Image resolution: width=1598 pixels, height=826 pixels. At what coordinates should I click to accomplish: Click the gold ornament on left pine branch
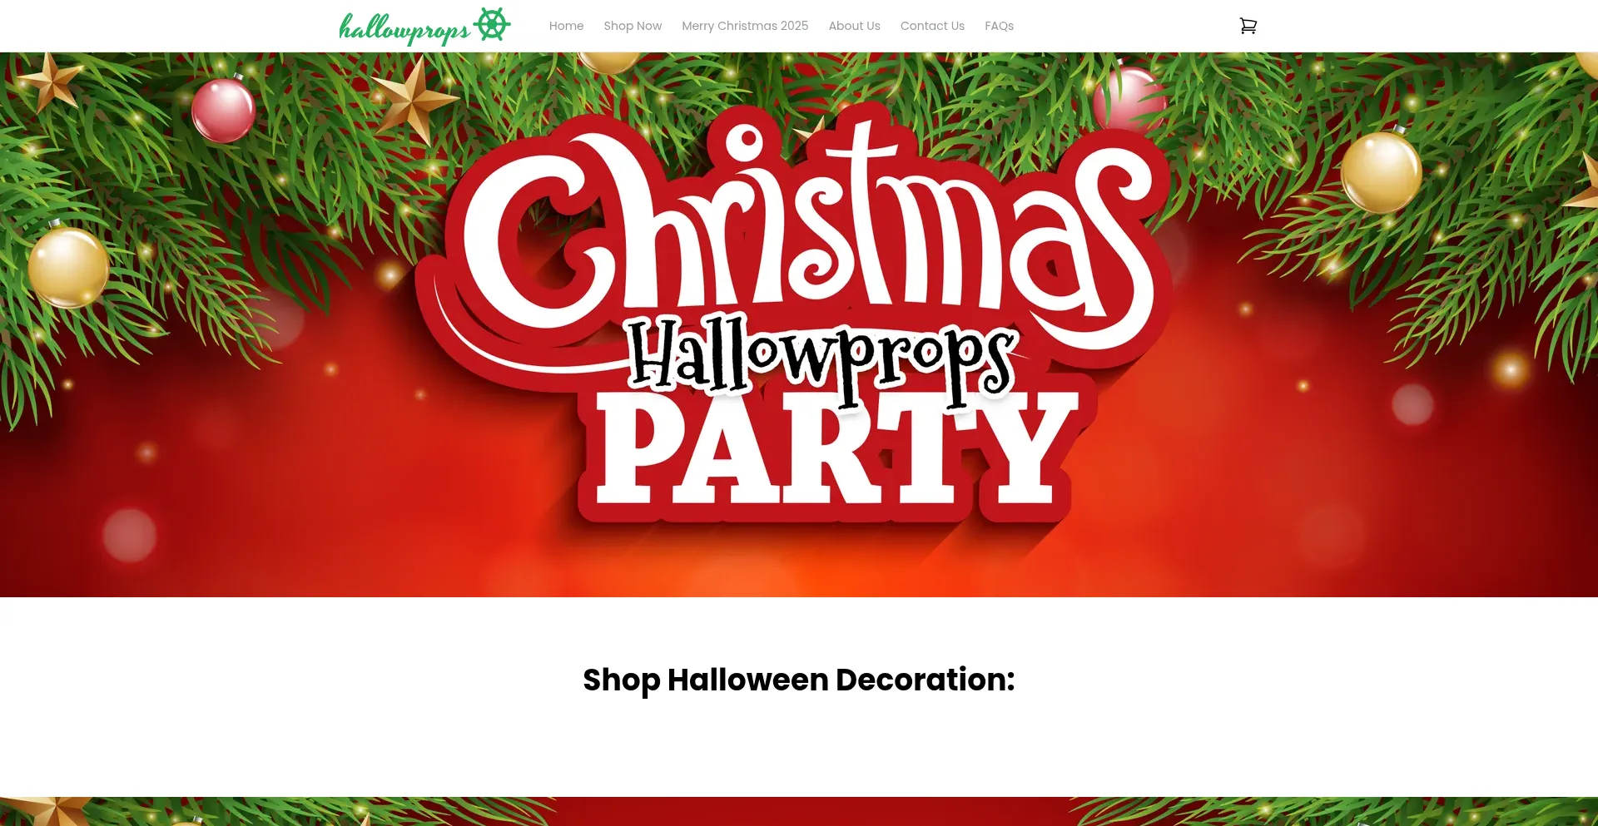67,266
